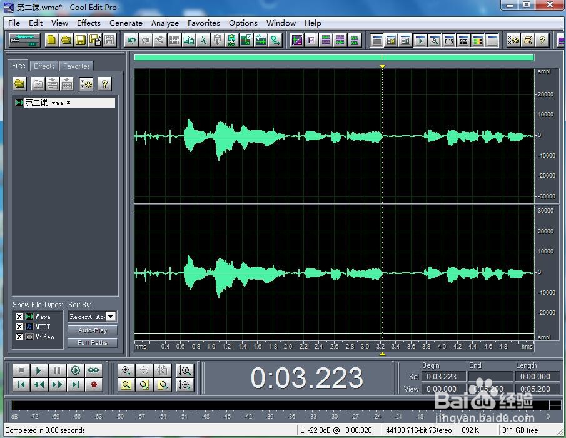Image resolution: width=566 pixels, height=438 pixels.
Task: Click the scissors Cut icon in toolbar
Action: (x=203, y=40)
